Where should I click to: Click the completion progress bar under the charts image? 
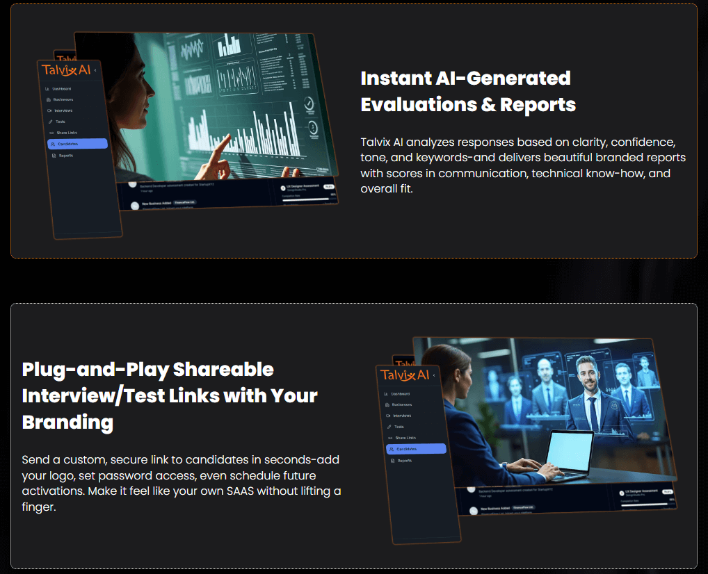pyautogui.click(x=309, y=199)
